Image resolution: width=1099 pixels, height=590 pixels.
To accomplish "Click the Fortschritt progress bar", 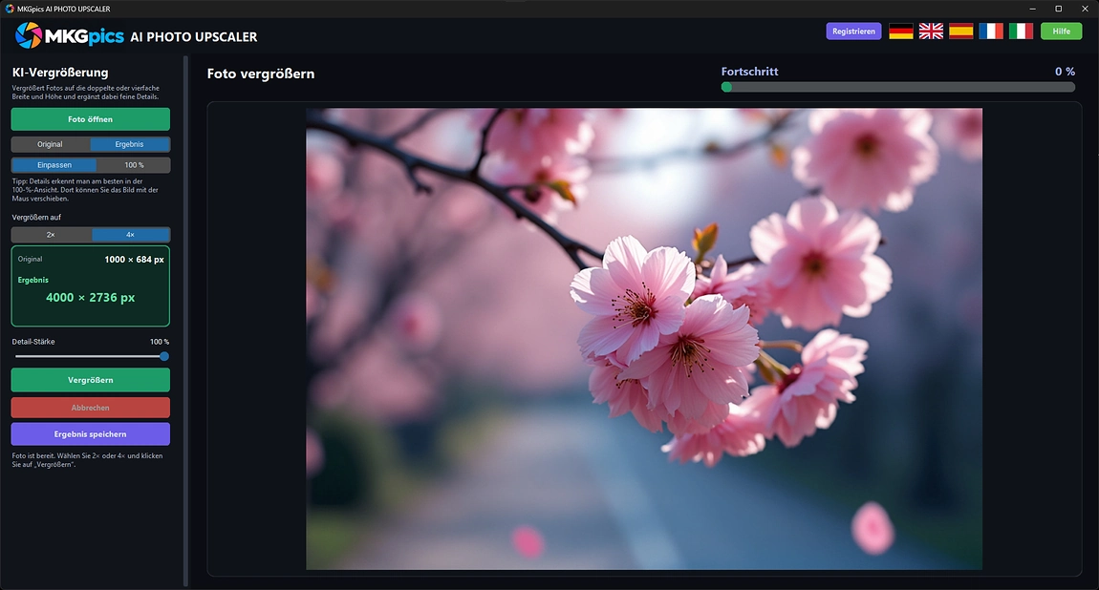I will pyautogui.click(x=898, y=87).
